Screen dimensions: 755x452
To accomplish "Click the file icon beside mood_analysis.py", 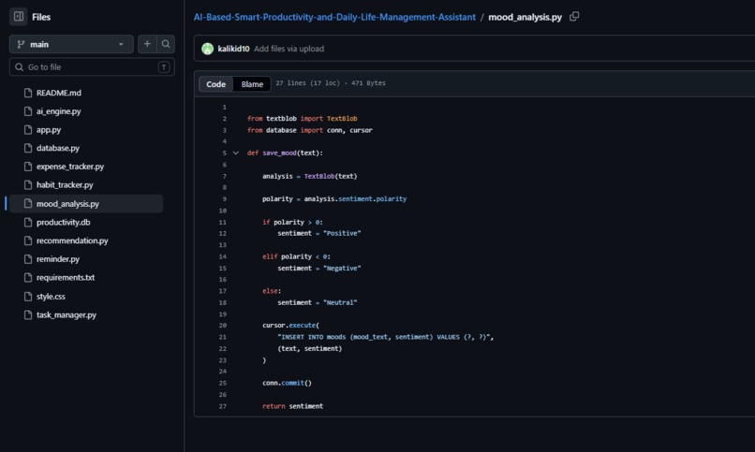I will [x=28, y=204].
